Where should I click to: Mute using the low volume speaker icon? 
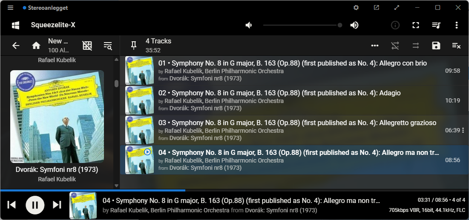tap(249, 25)
